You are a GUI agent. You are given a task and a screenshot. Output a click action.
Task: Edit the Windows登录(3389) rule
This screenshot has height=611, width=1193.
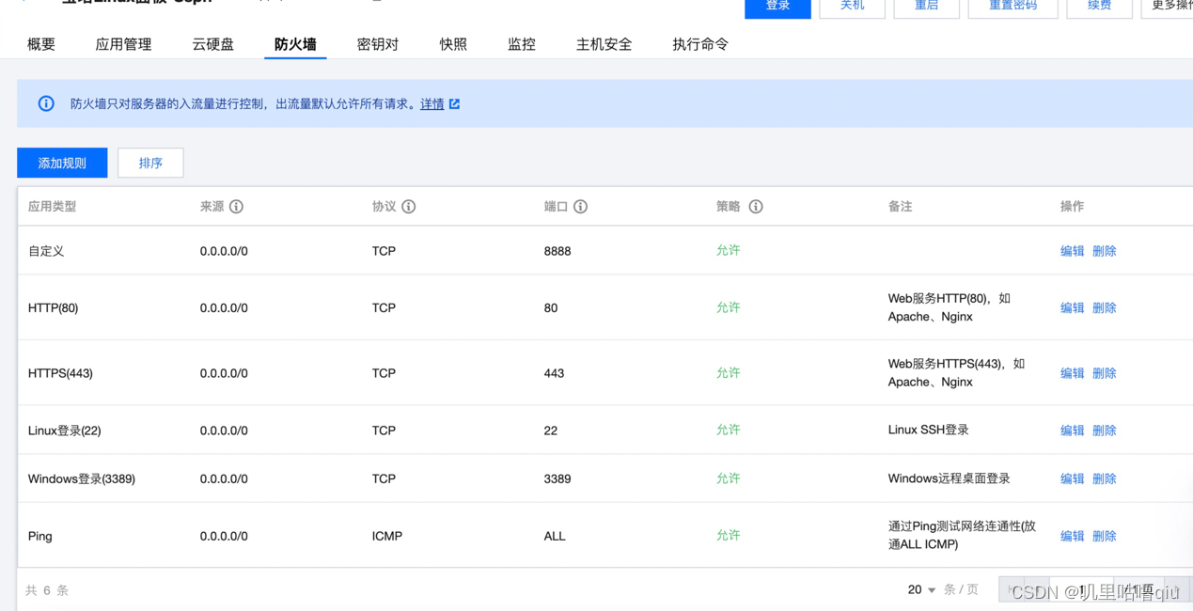pyautogui.click(x=1073, y=478)
